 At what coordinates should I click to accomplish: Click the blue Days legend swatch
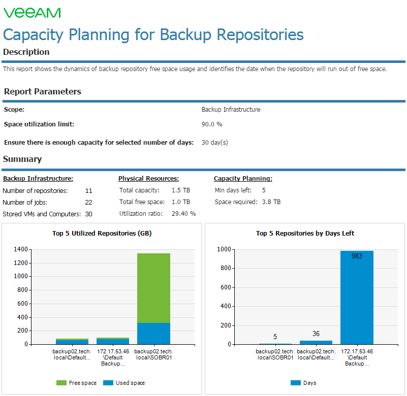click(296, 383)
